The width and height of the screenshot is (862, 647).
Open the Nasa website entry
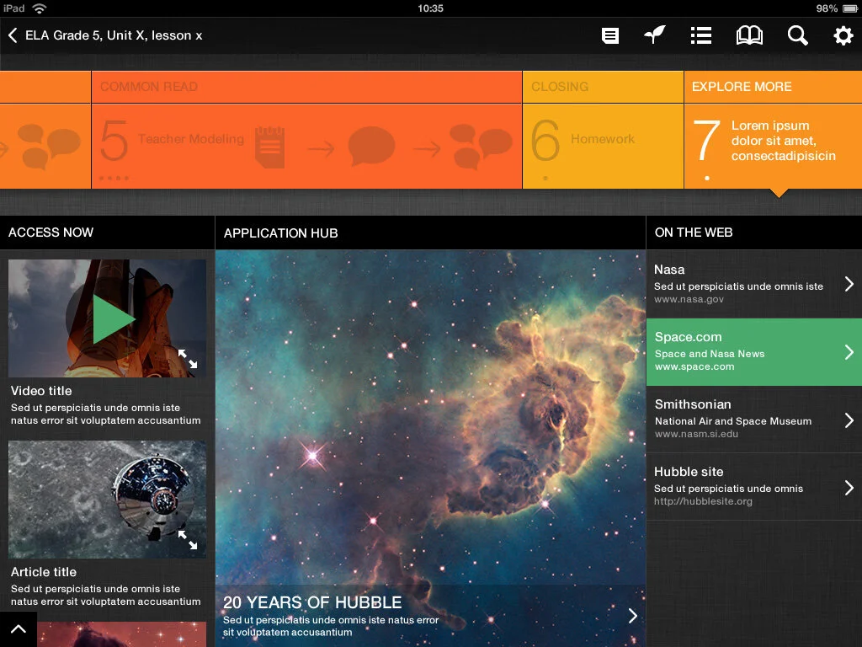click(x=753, y=284)
